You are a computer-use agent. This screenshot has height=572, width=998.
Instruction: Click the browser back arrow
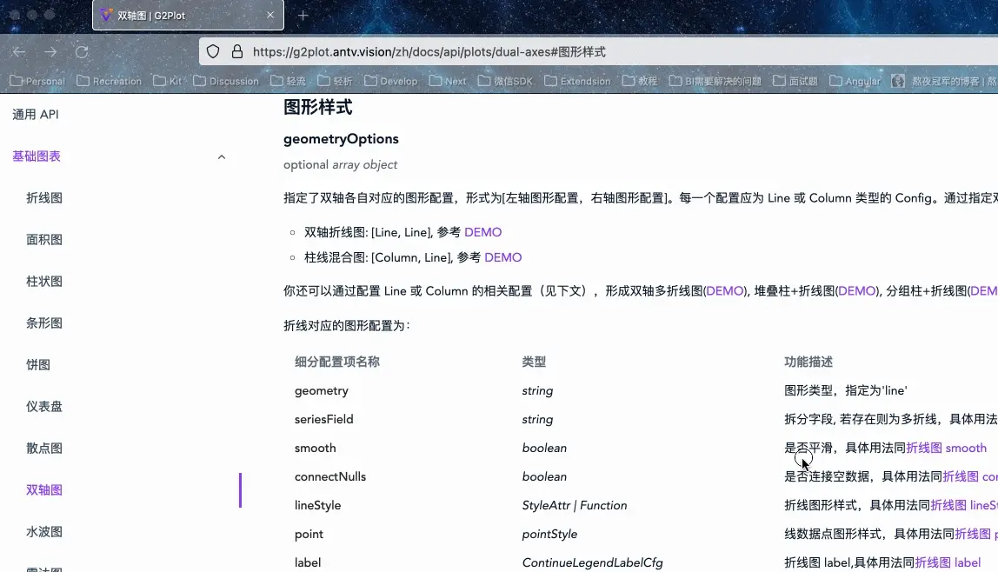[19, 52]
